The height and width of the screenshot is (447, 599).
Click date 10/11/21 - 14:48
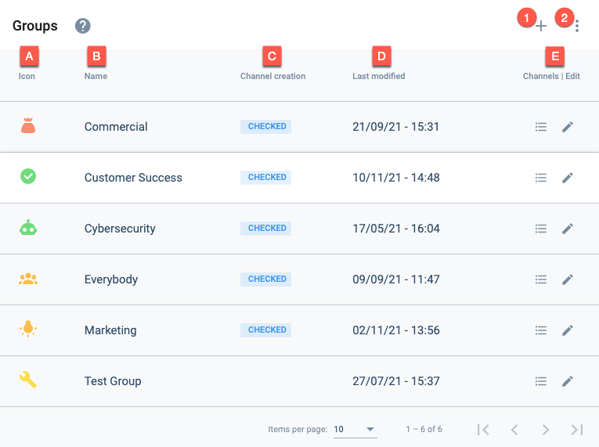(396, 178)
